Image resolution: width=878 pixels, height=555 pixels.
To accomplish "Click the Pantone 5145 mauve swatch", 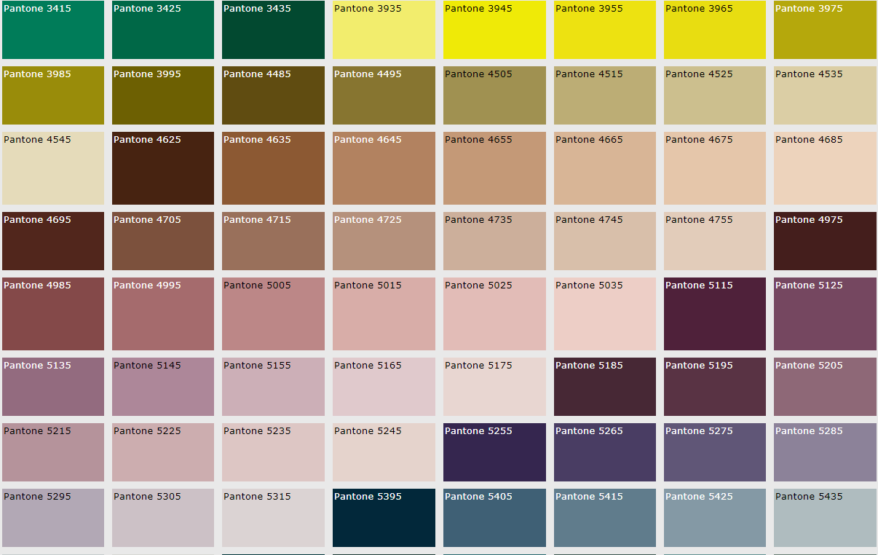I will click(163, 387).
